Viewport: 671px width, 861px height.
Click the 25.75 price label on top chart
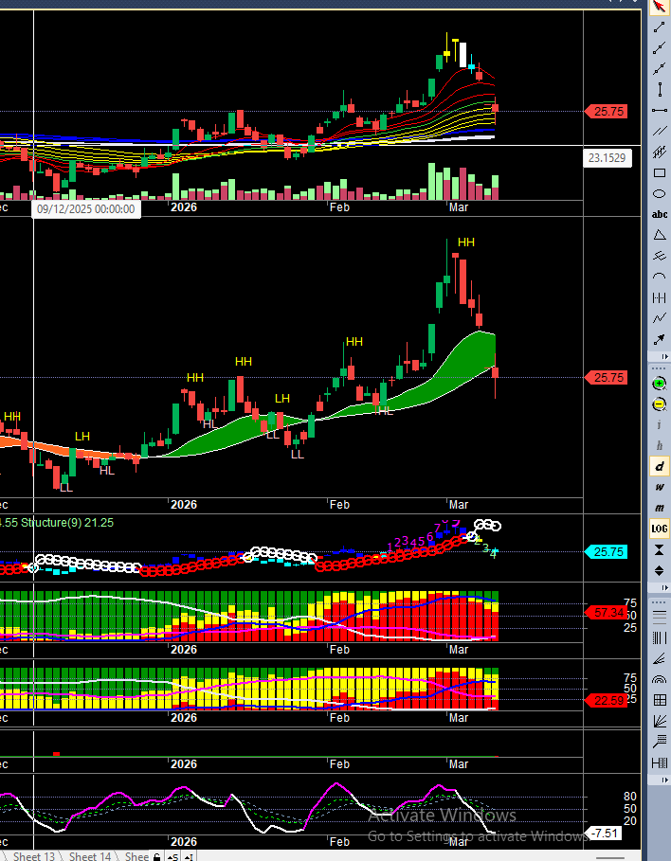pos(608,112)
